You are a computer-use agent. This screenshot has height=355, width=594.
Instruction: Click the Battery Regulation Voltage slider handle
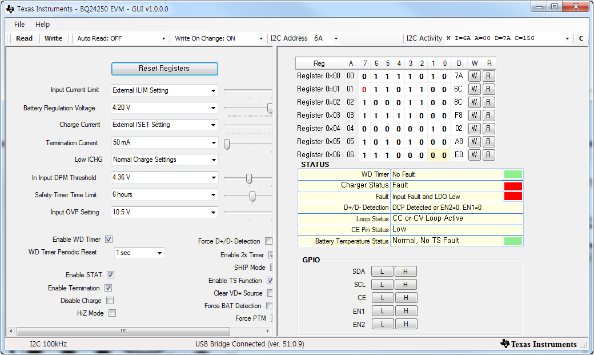click(x=270, y=108)
